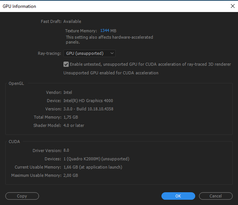Close the GPU Information dialog
The width and height of the screenshot is (238, 205).
(232, 6)
